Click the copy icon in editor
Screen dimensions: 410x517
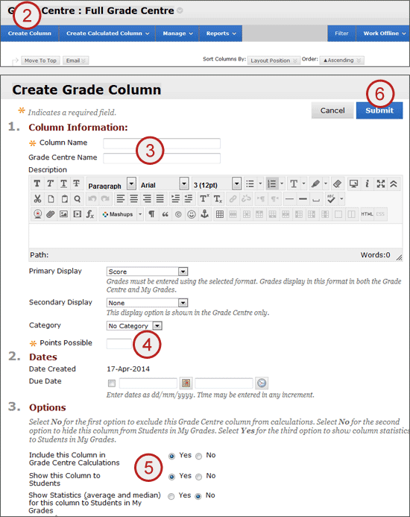click(51, 199)
